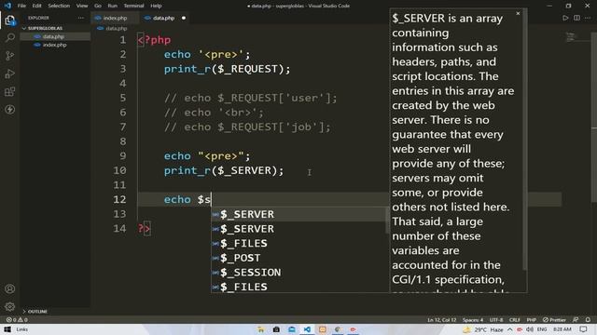The width and height of the screenshot is (597, 335).
Task: Open the Selection menu
Action: coord(59,6)
